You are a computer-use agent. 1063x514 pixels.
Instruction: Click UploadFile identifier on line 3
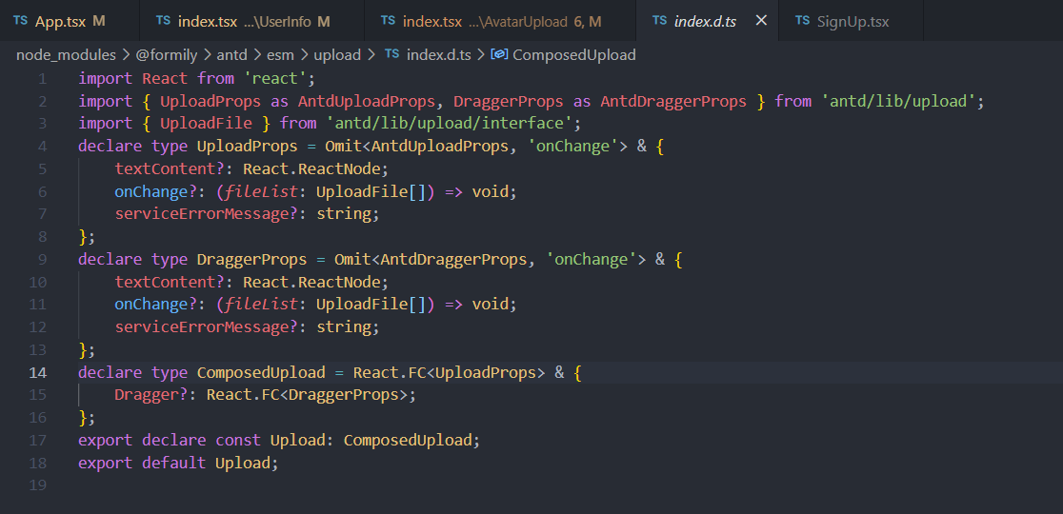206,124
